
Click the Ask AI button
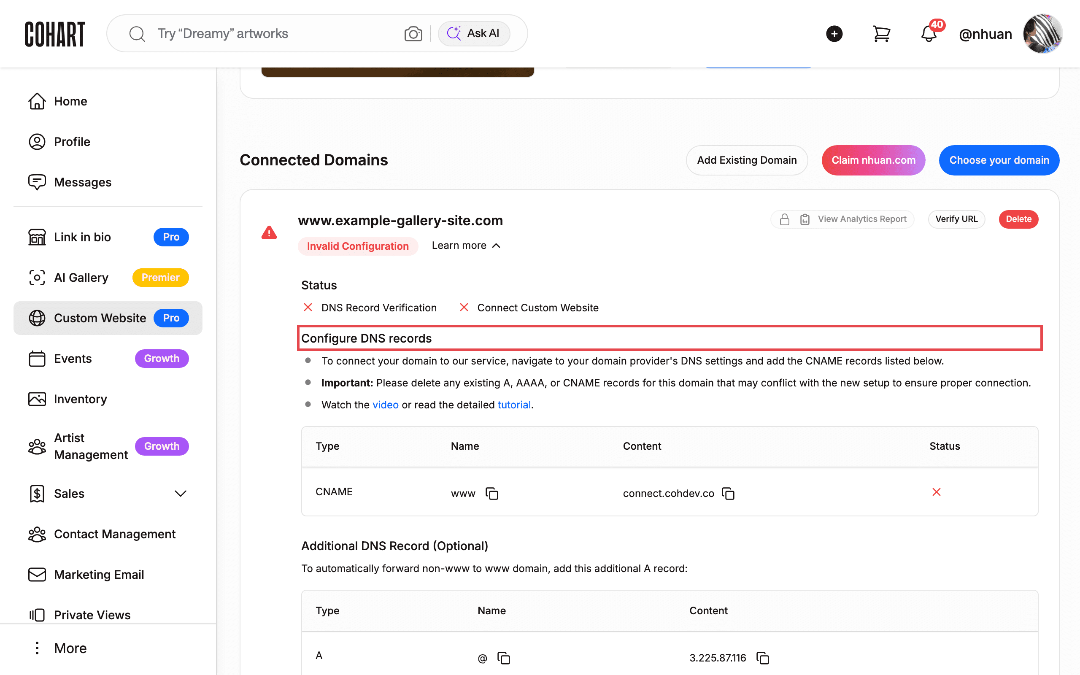(x=474, y=33)
